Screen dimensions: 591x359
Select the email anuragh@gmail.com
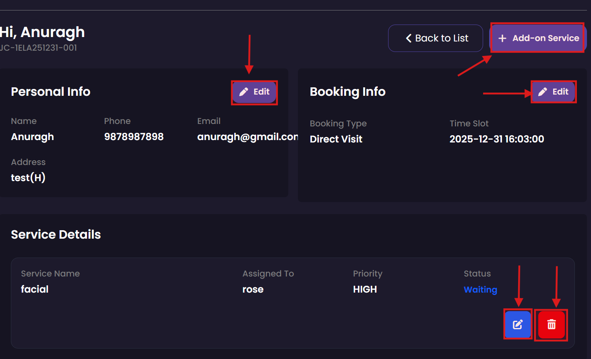click(247, 137)
